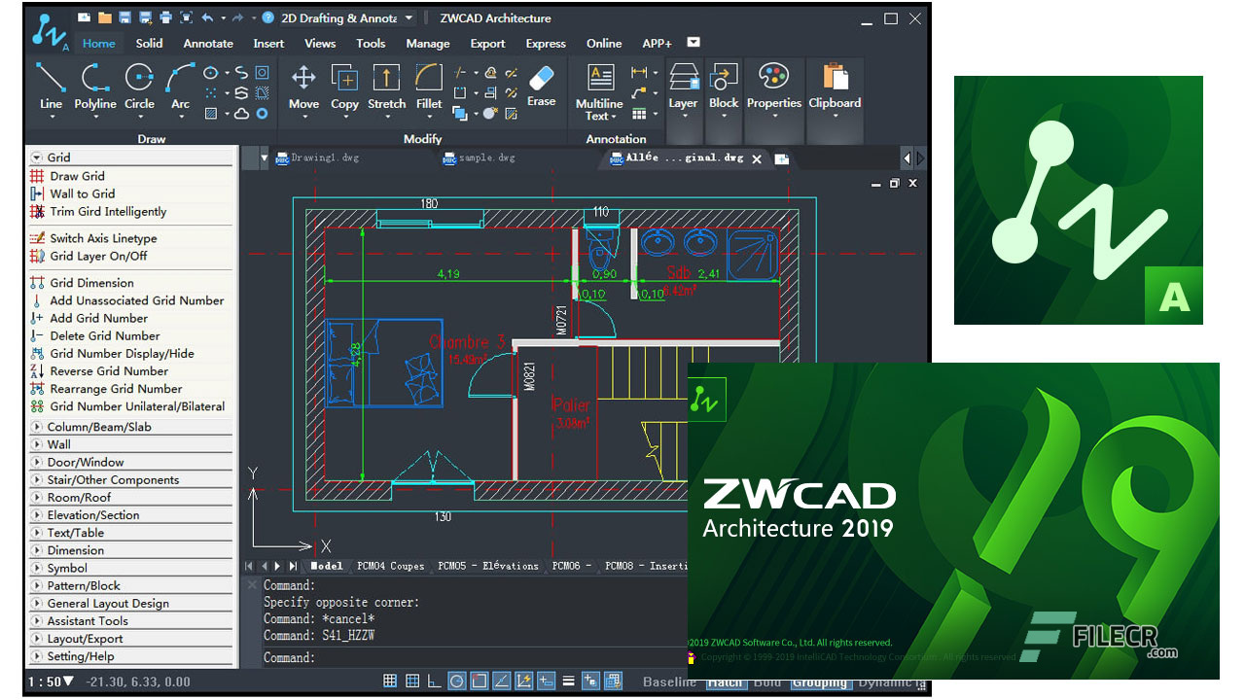
Task: Open the Properties palette button
Action: pos(774,89)
